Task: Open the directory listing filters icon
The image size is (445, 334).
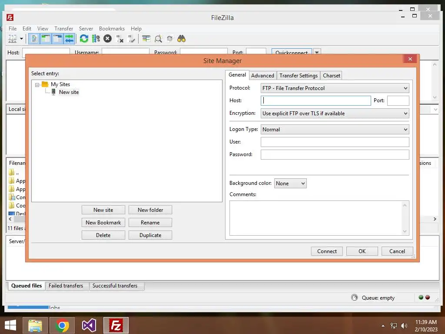Action: (x=146, y=39)
